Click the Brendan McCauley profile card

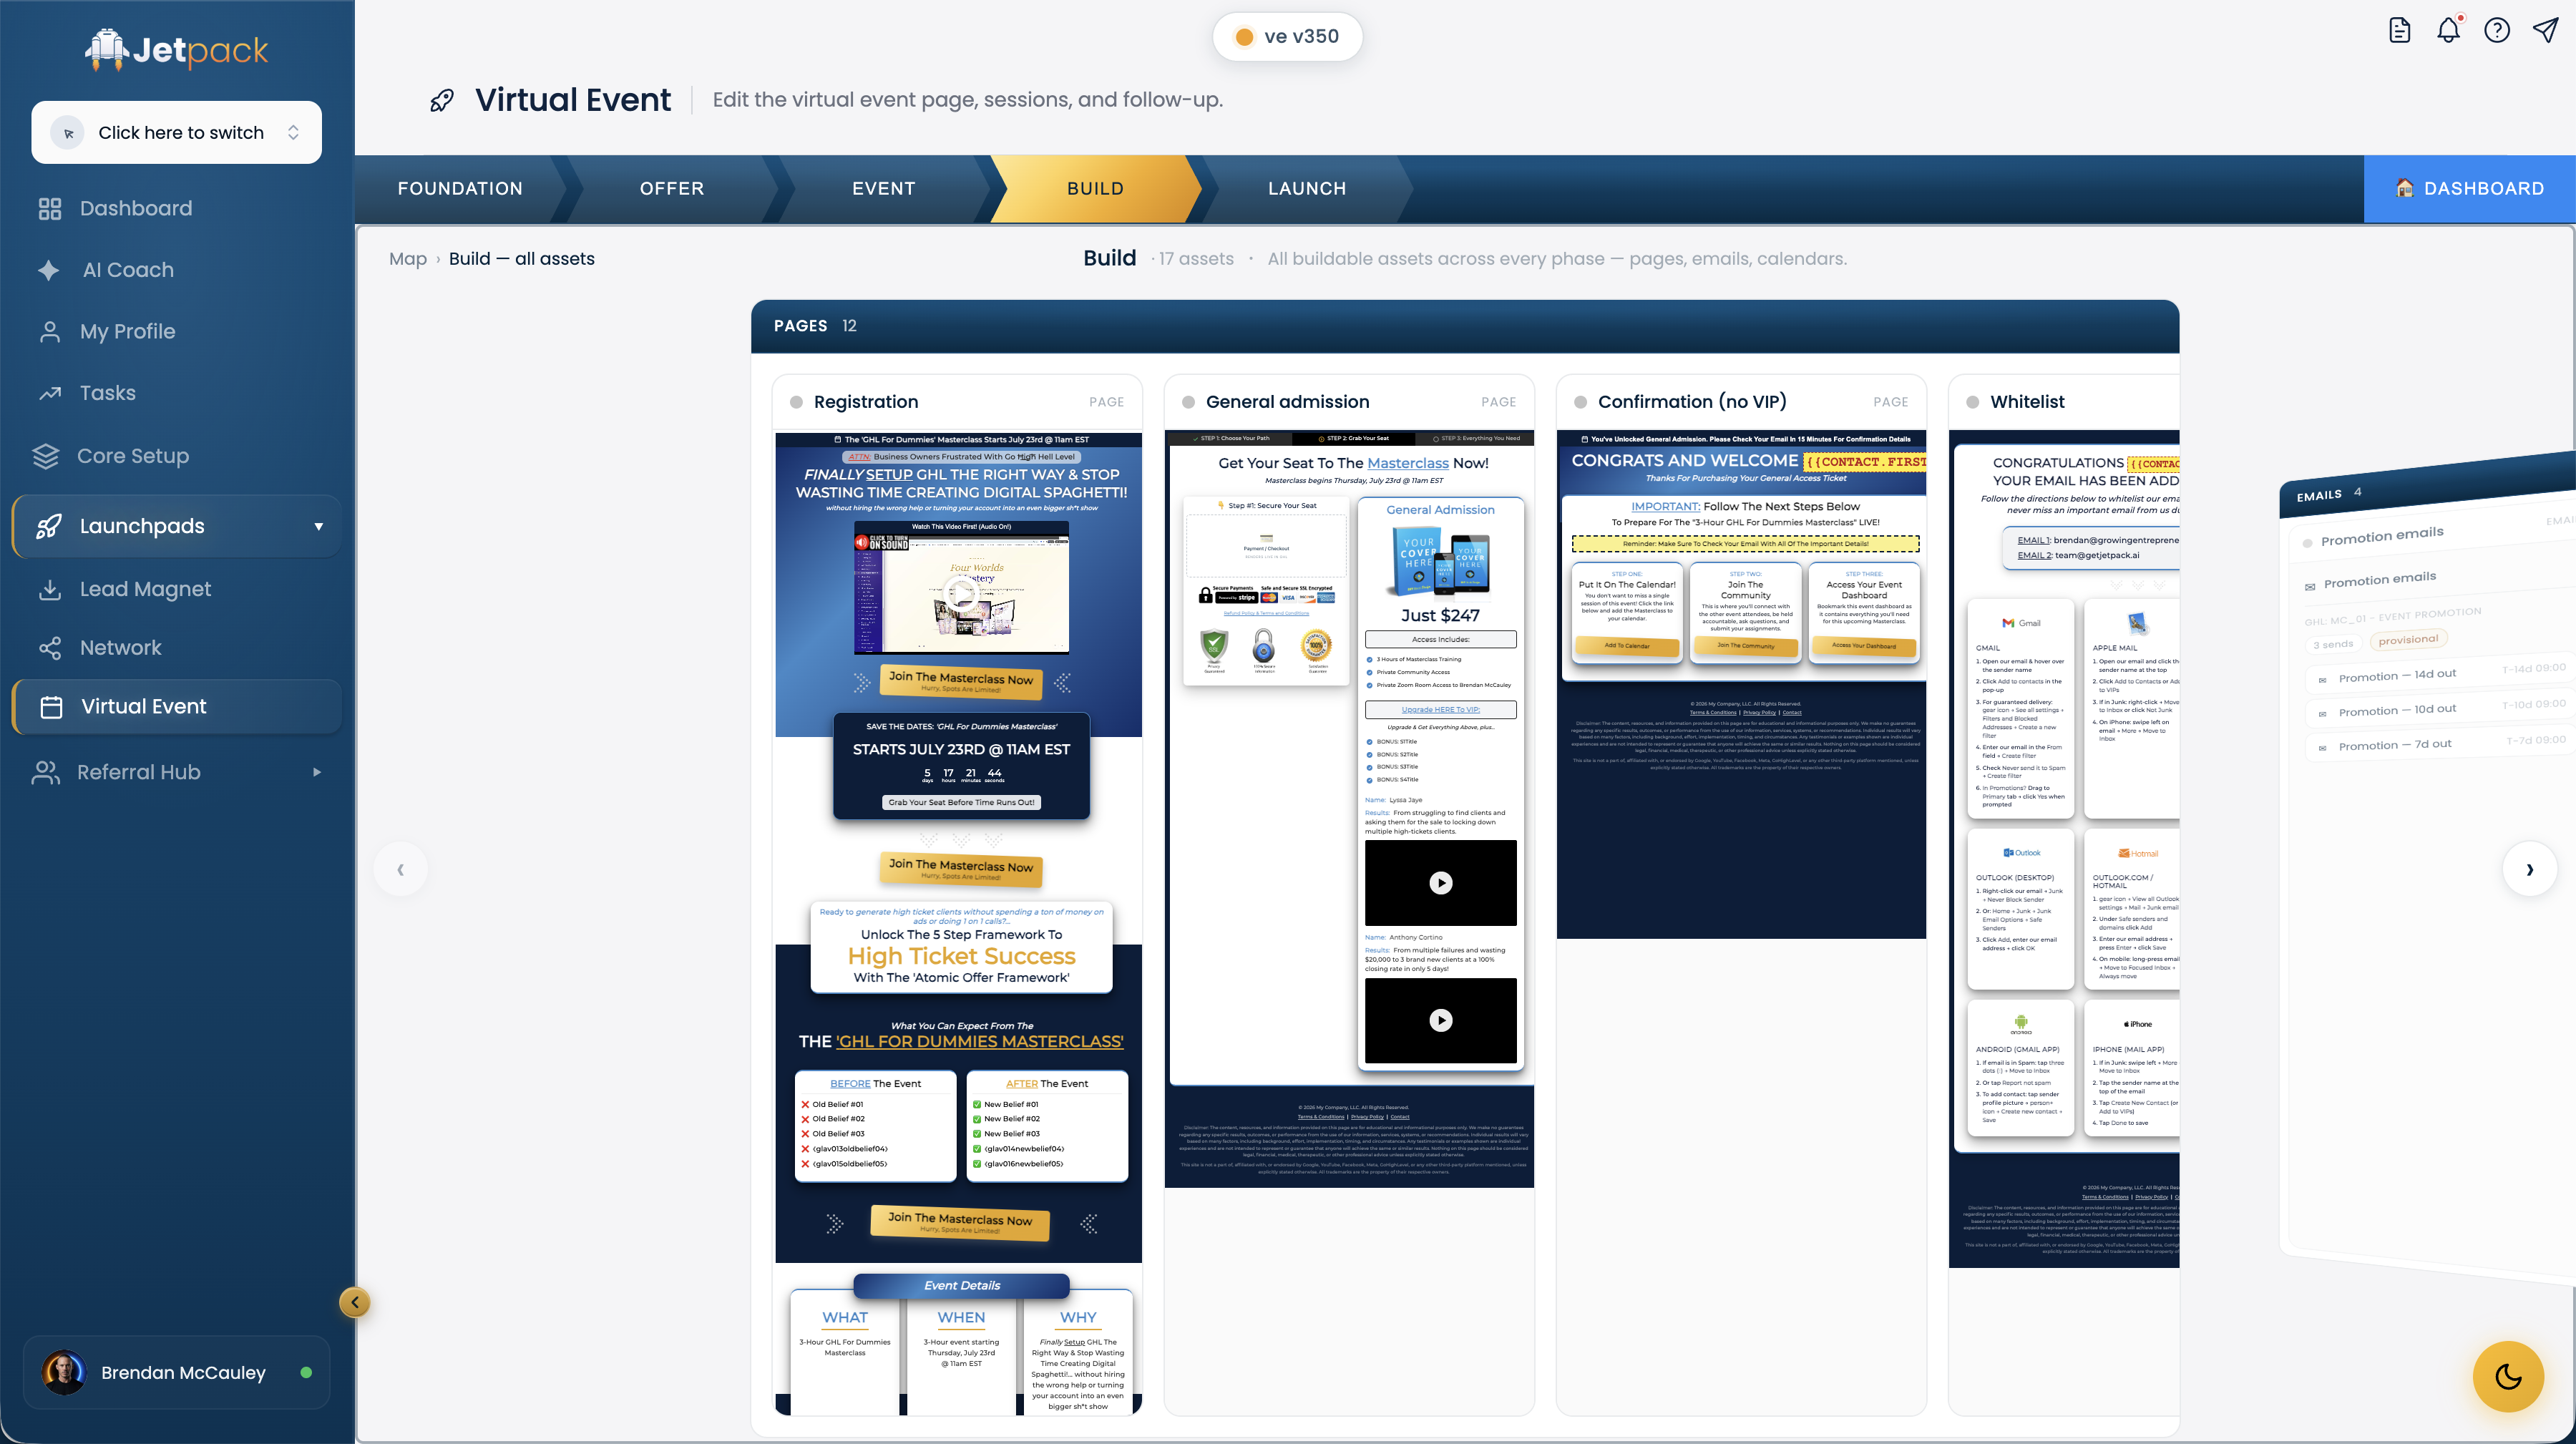[177, 1373]
